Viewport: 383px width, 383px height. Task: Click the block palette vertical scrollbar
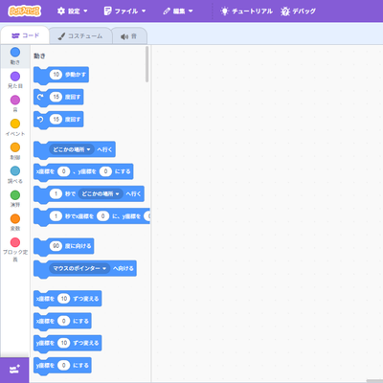(x=146, y=64)
